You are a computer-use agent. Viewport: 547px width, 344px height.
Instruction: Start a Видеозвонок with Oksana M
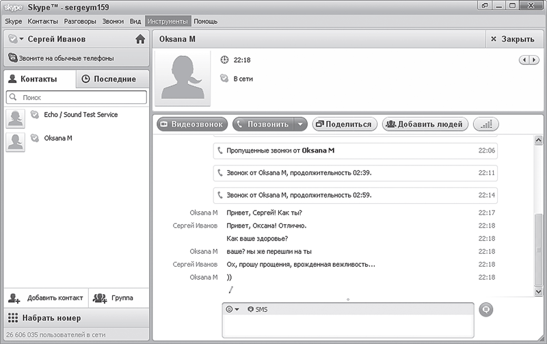pyautogui.click(x=192, y=124)
